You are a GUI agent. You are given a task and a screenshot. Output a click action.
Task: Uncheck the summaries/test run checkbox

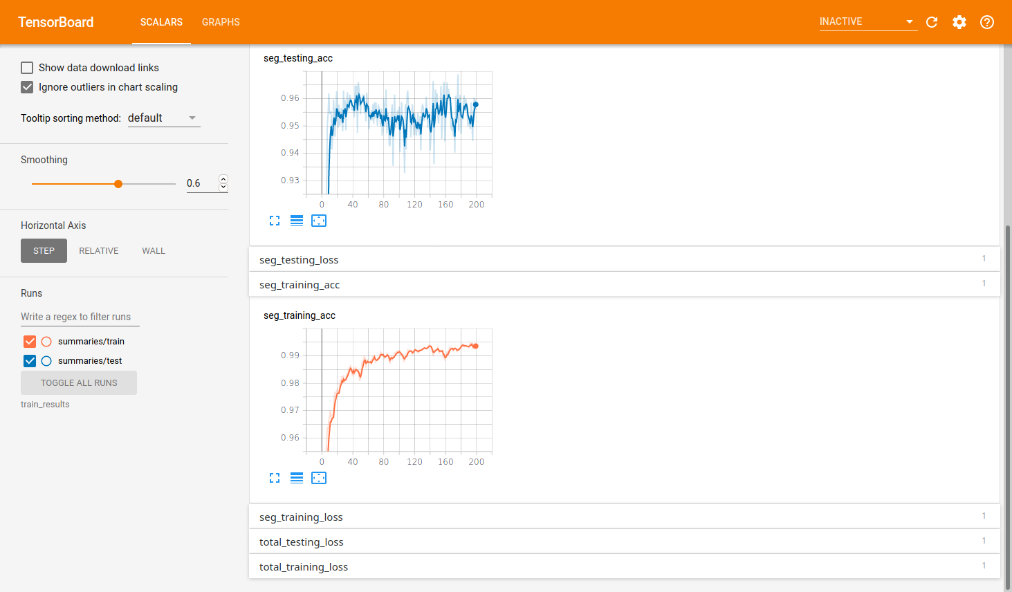pos(30,361)
